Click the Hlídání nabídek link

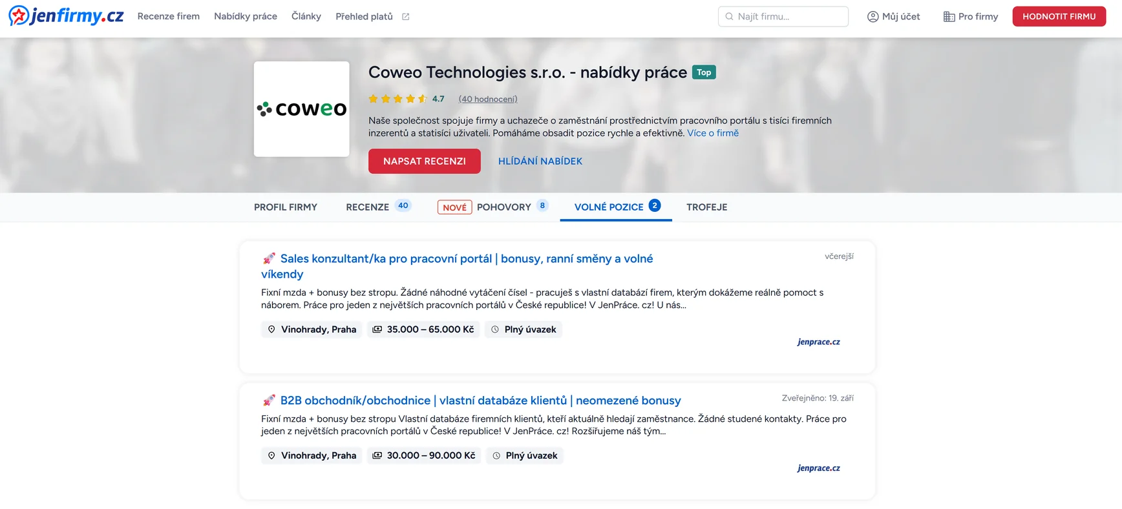coord(540,161)
